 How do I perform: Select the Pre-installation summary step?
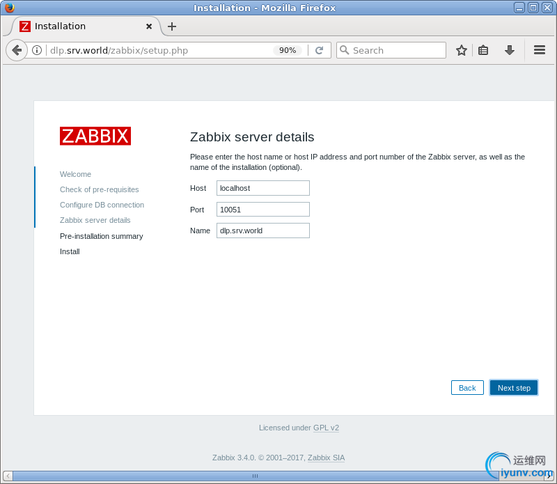[101, 236]
